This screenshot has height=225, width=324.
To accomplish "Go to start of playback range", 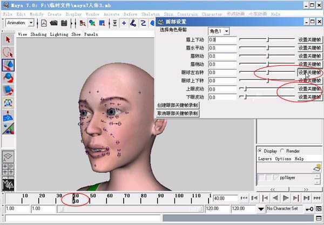I will click(x=244, y=198).
